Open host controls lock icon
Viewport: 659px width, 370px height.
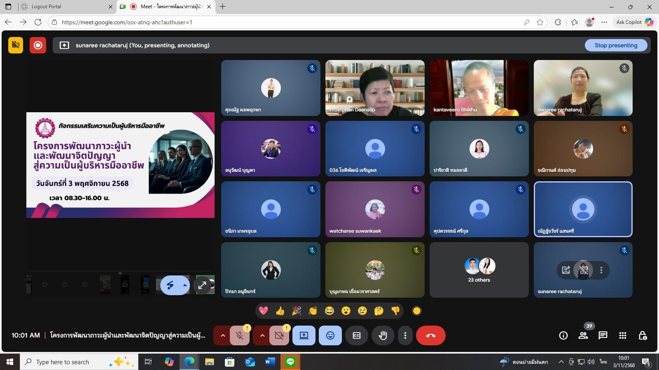click(643, 335)
